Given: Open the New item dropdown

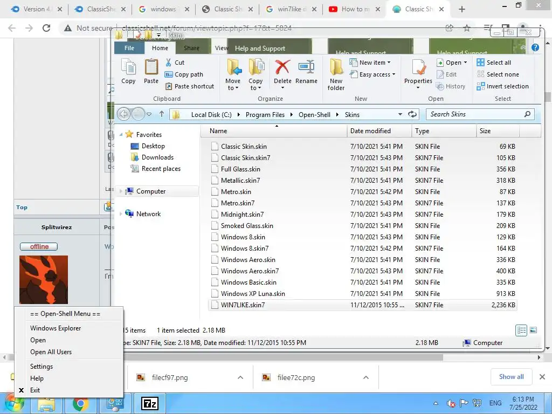Looking at the screenshot, I should tap(370, 63).
